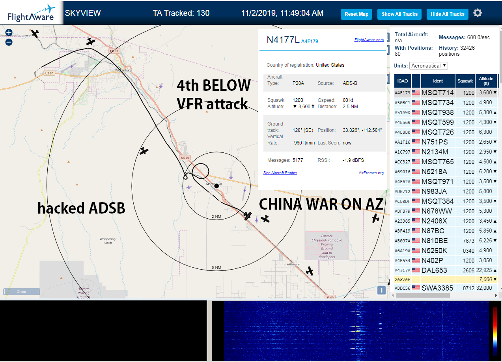The image size is (502, 362).
Task: Open settings with the gear icon
Action: tap(478, 13)
